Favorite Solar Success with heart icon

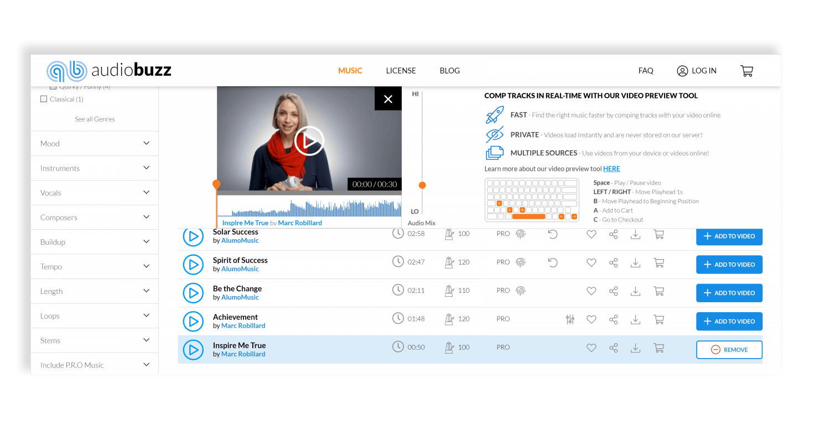point(592,234)
